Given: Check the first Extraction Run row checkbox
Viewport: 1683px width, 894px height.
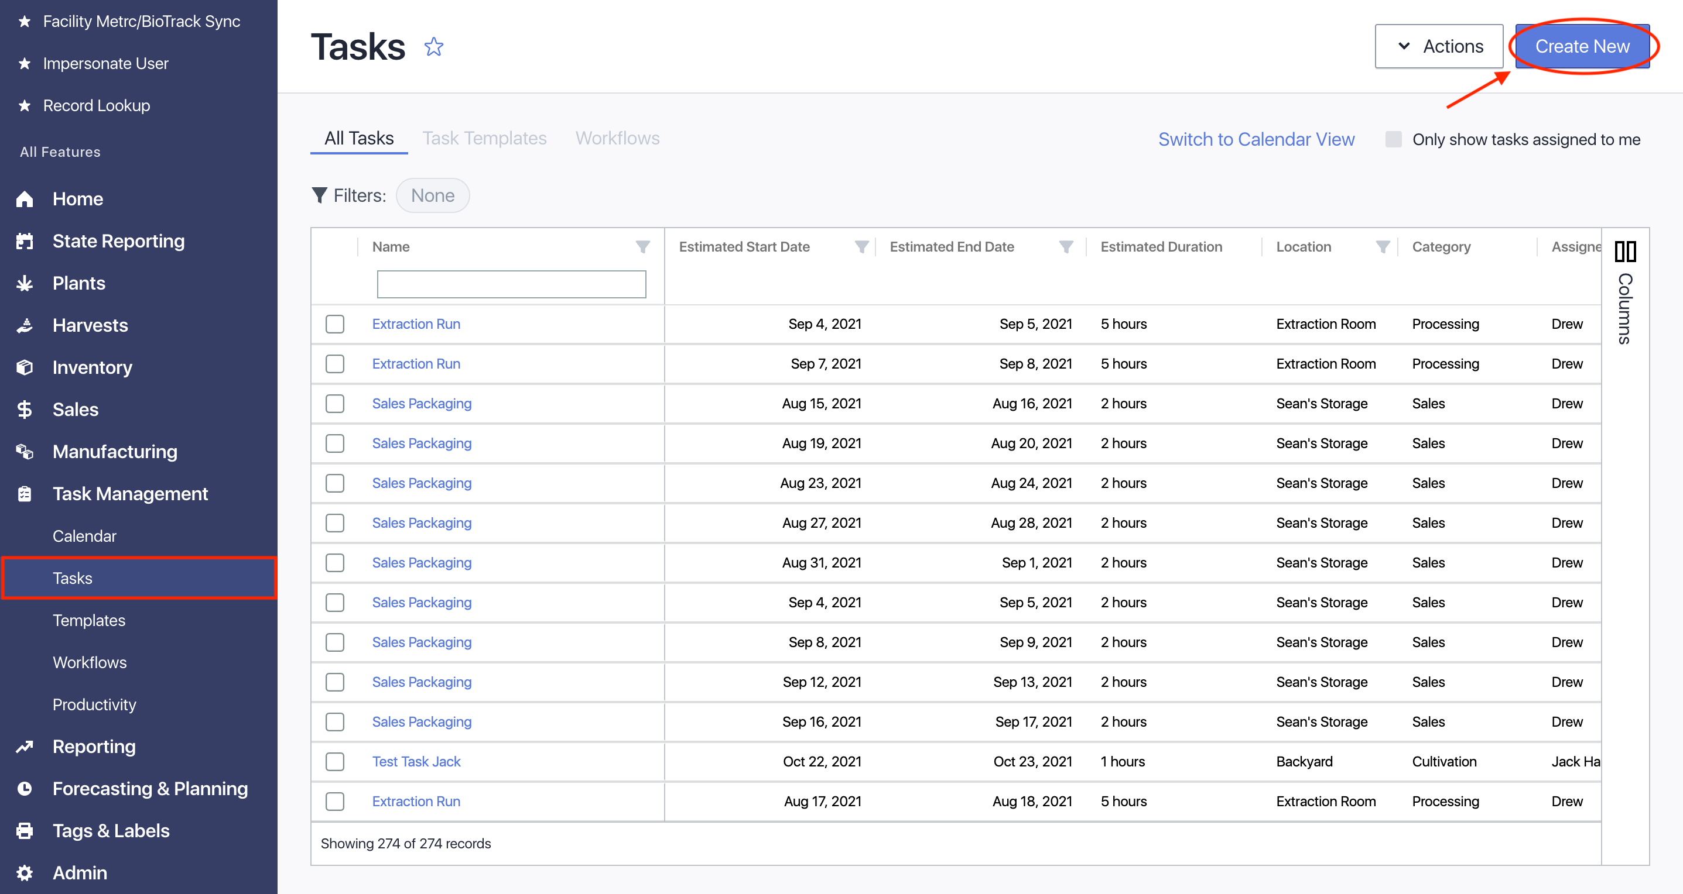Looking at the screenshot, I should (x=334, y=324).
